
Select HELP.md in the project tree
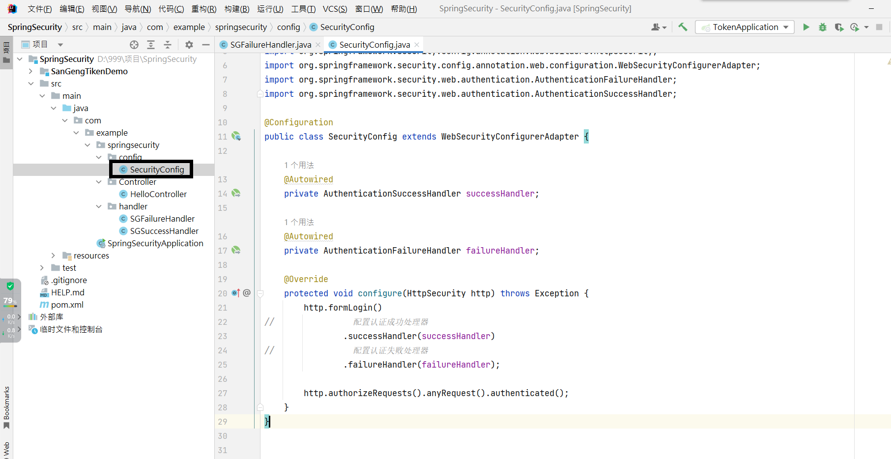click(x=67, y=292)
